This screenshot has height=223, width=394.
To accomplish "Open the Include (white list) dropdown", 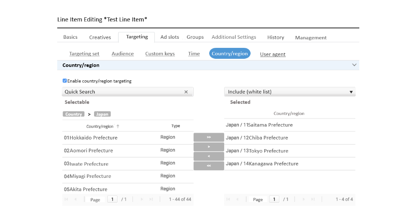I will point(289,92).
